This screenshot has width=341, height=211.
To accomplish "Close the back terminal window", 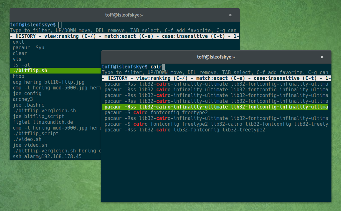I will (x=230, y=15).
